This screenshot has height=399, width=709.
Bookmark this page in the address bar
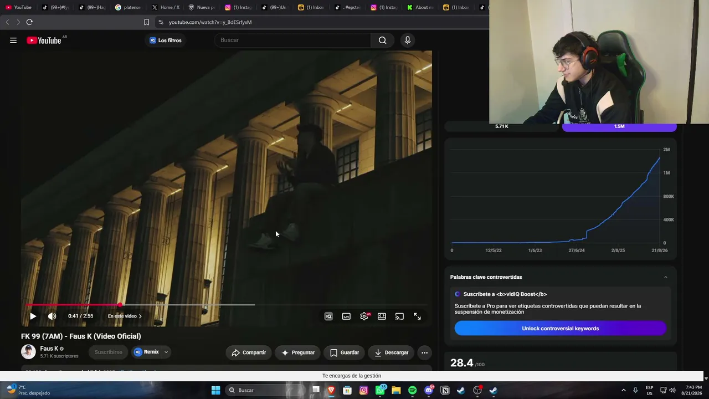(146, 22)
